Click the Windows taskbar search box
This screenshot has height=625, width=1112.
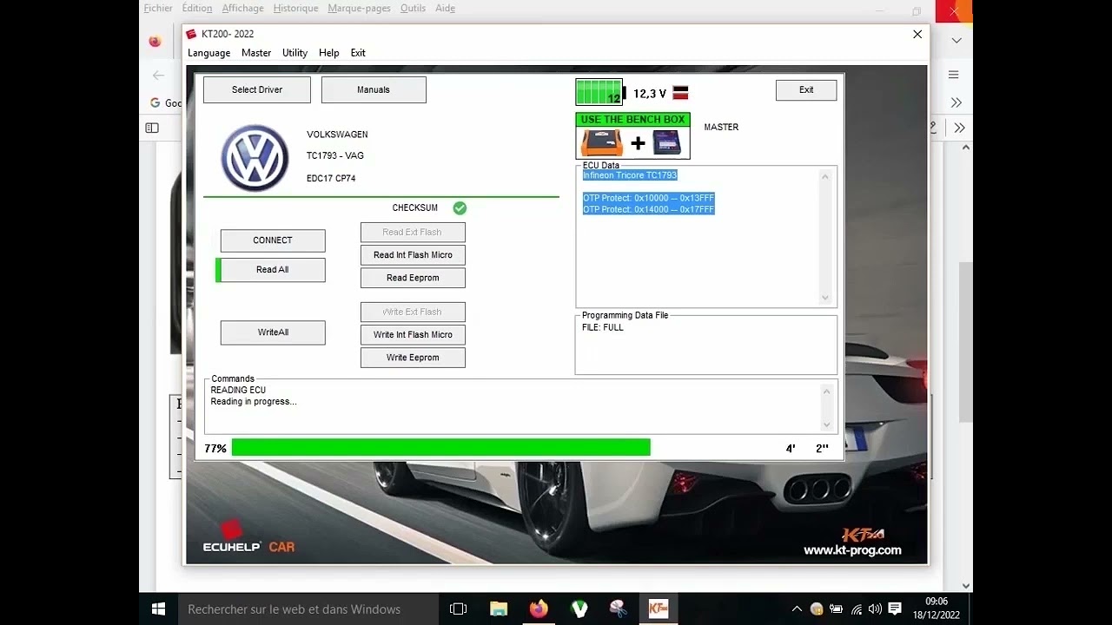coord(309,609)
